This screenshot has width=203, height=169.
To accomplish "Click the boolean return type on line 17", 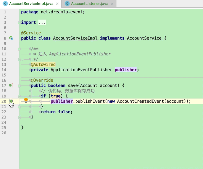I will (57, 86).
